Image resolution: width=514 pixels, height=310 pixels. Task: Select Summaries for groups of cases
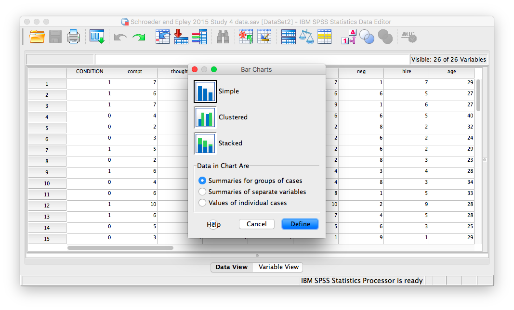coord(202,181)
